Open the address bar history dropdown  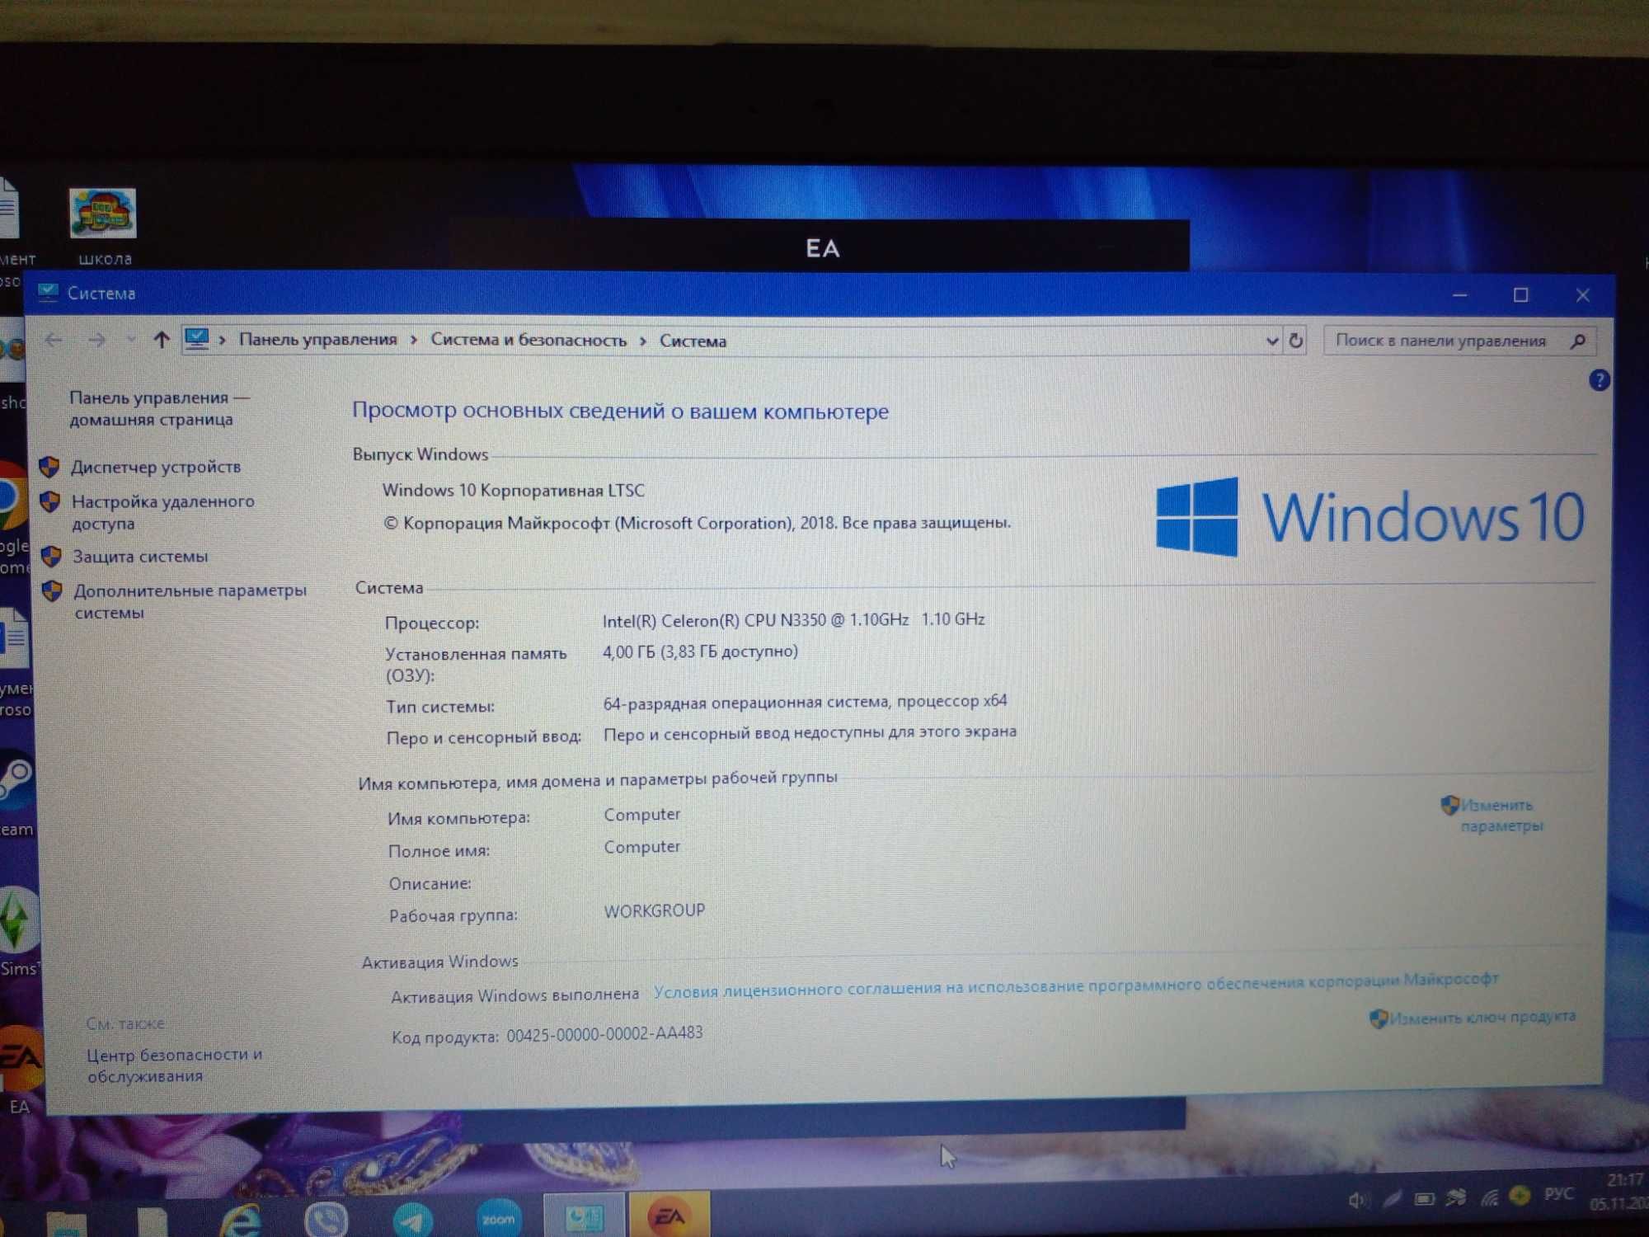(1271, 341)
